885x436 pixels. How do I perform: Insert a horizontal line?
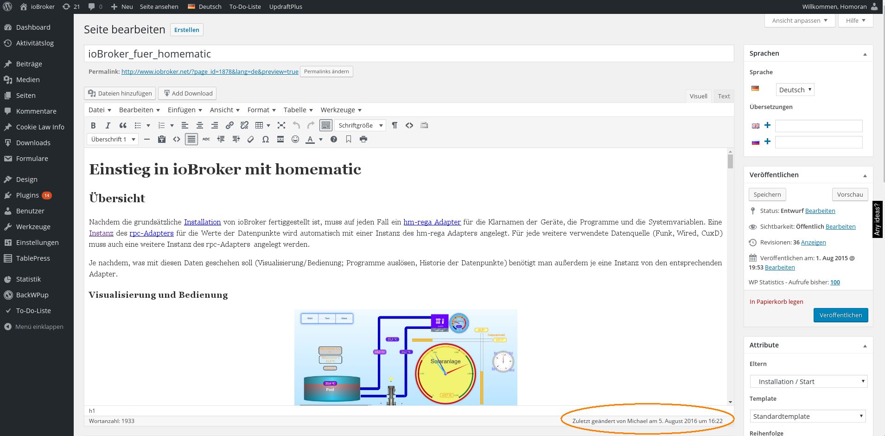point(147,139)
